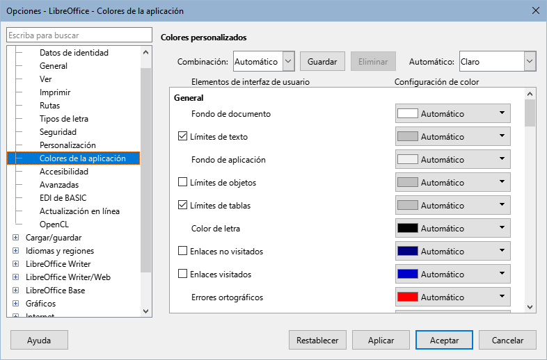Open the Automático Claro theme dropdown
The height and width of the screenshot is (360, 547).
tap(498, 61)
